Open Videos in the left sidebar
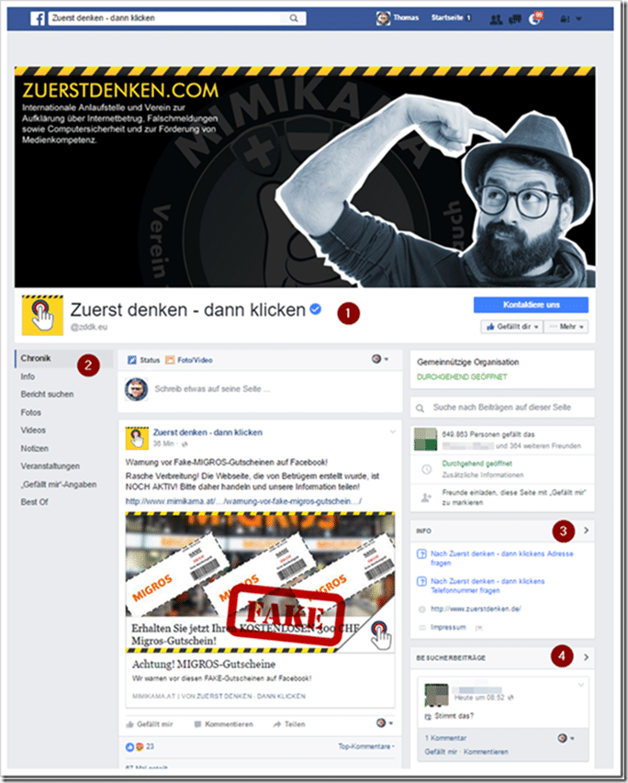Image resolution: width=628 pixels, height=783 pixels. pyautogui.click(x=33, y=431)
